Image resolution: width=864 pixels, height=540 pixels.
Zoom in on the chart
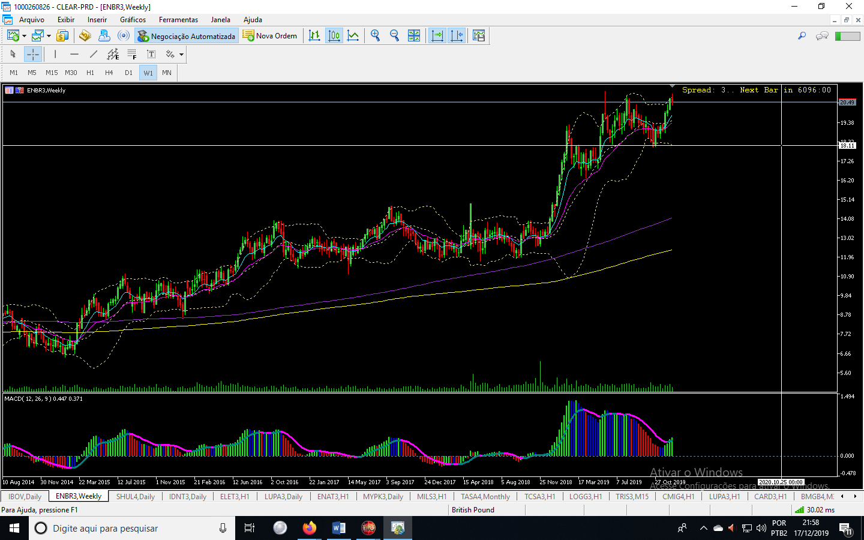[376, 36]
